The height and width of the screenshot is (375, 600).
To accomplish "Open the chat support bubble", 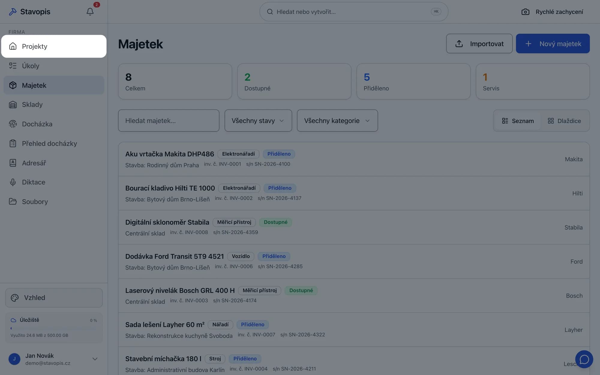I will coord(584,359).
